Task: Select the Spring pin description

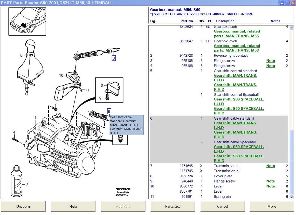Action: (x=222, y=197)
